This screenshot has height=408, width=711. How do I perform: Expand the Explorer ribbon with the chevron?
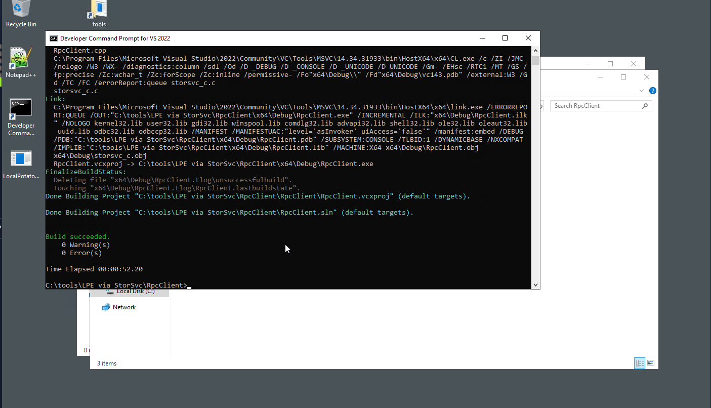pos(642,91)
